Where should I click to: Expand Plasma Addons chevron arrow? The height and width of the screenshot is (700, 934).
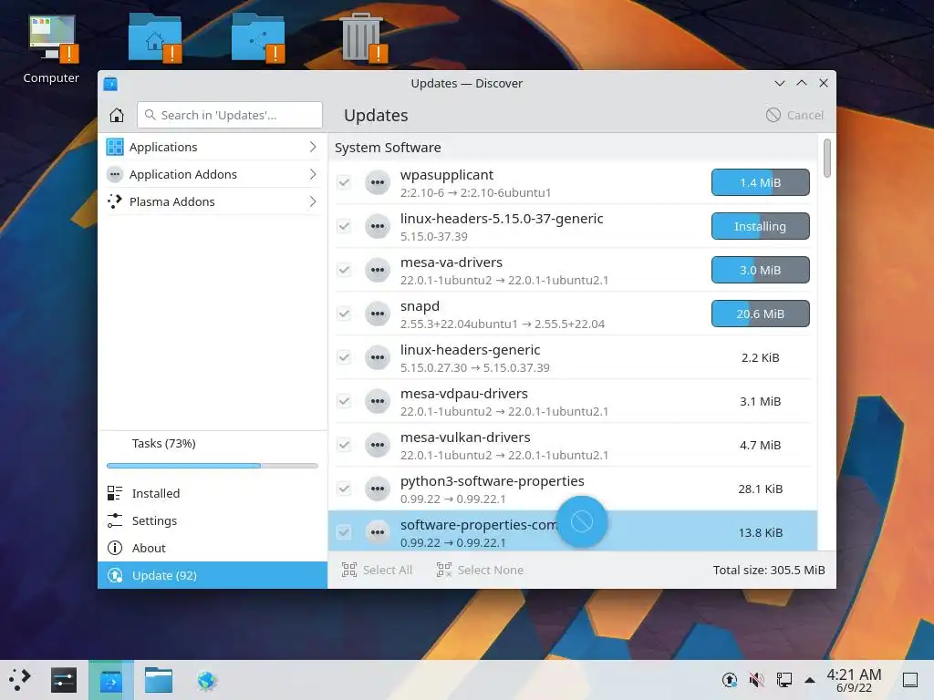coord(313,201)
